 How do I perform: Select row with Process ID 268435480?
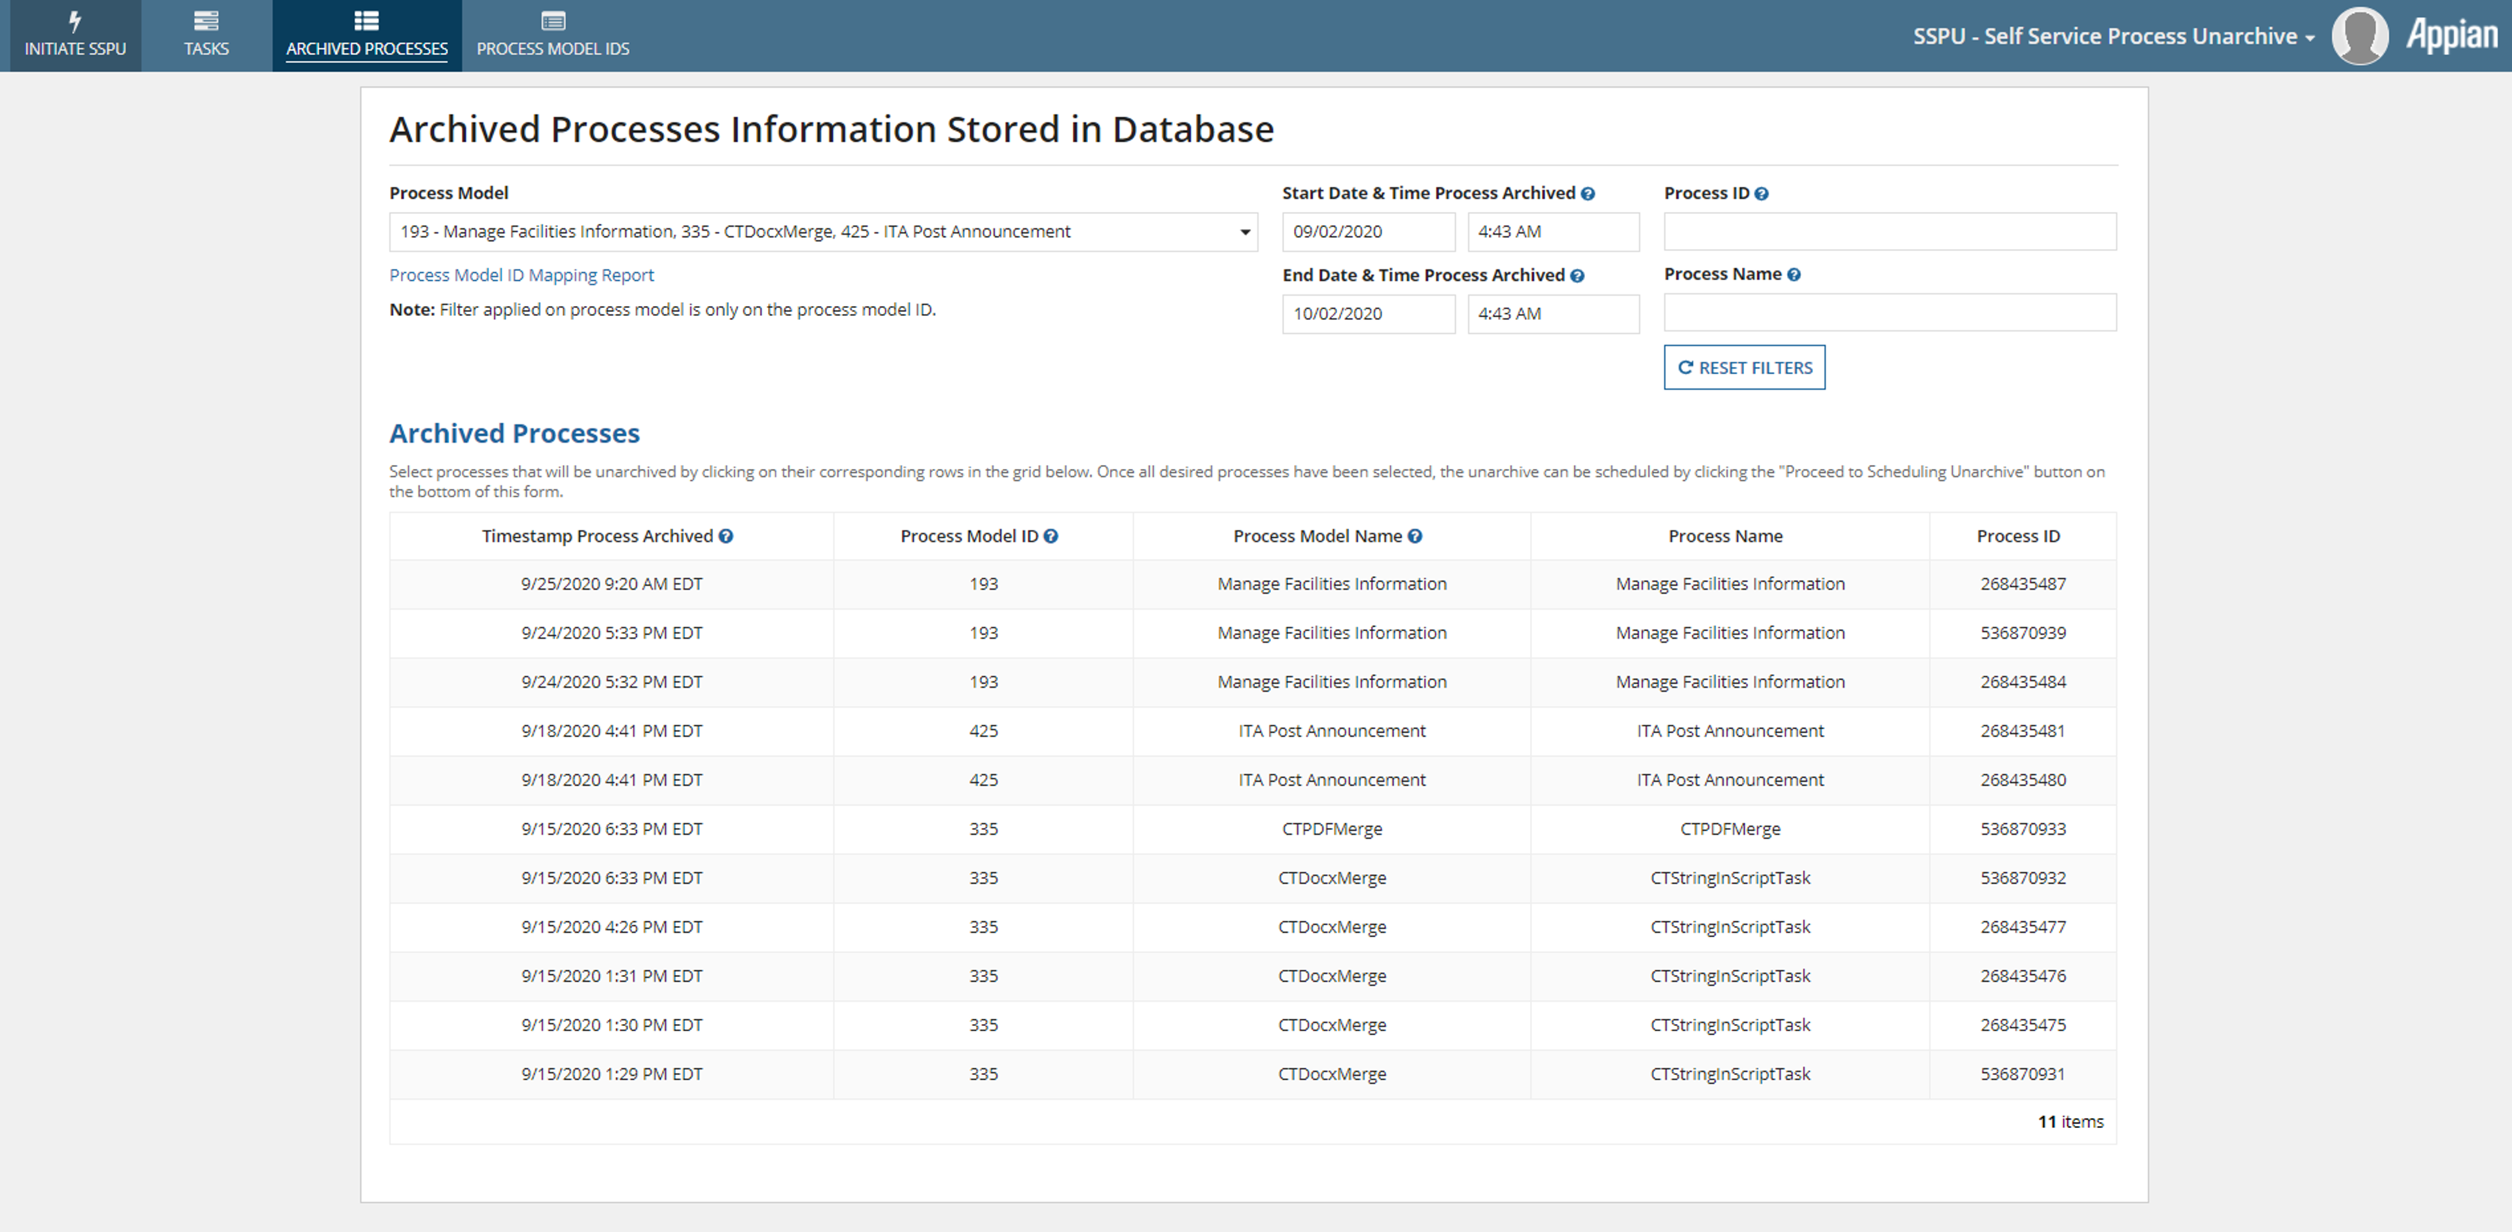click(1253, 781)
